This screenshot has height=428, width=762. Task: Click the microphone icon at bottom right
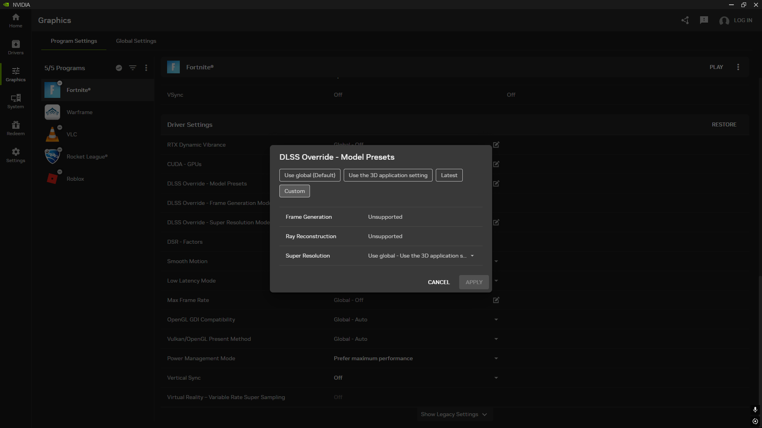(x=755, y=409)
